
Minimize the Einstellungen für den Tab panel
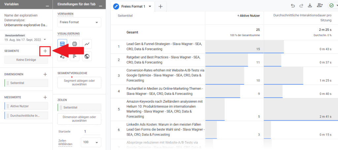coord(100,6)
